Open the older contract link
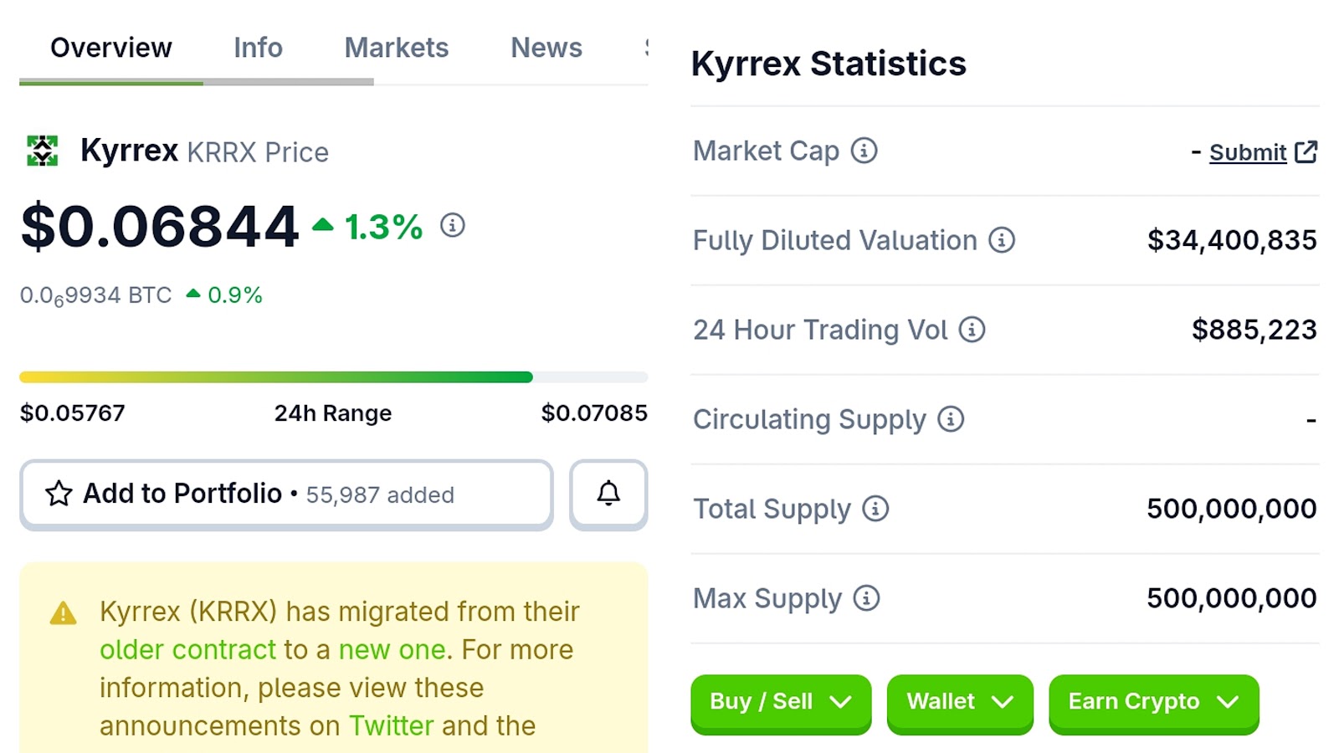The image size is (1339, 753). tap(187, 649)
